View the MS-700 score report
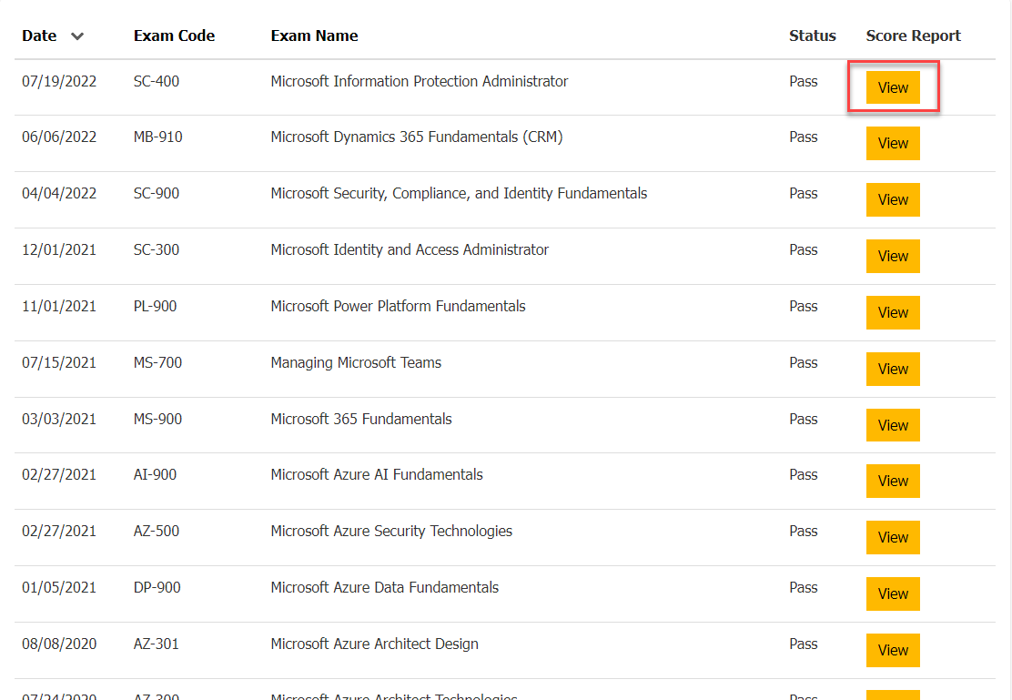Image resolution: width=1012 pixels, height=700 pixels. [893, 369]
